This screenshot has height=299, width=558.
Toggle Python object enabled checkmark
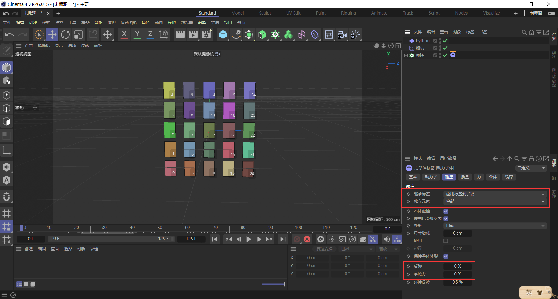pos(445,41)
